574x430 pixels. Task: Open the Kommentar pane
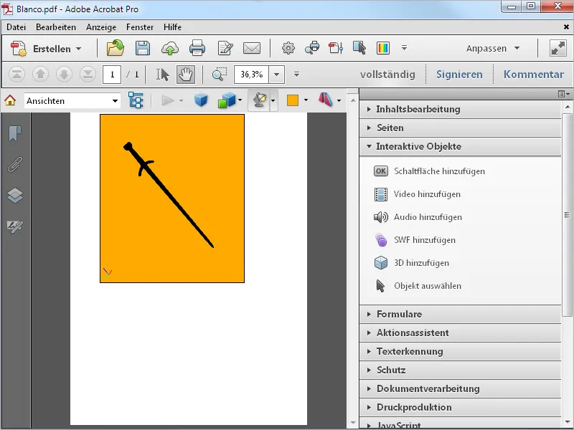coord(533,75)
